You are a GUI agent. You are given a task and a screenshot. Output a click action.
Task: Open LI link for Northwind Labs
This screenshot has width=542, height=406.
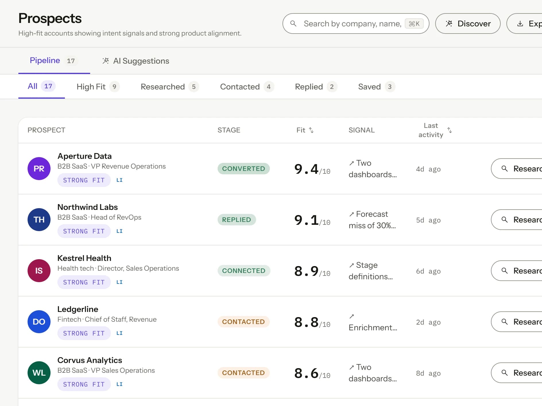pos(119,231)
